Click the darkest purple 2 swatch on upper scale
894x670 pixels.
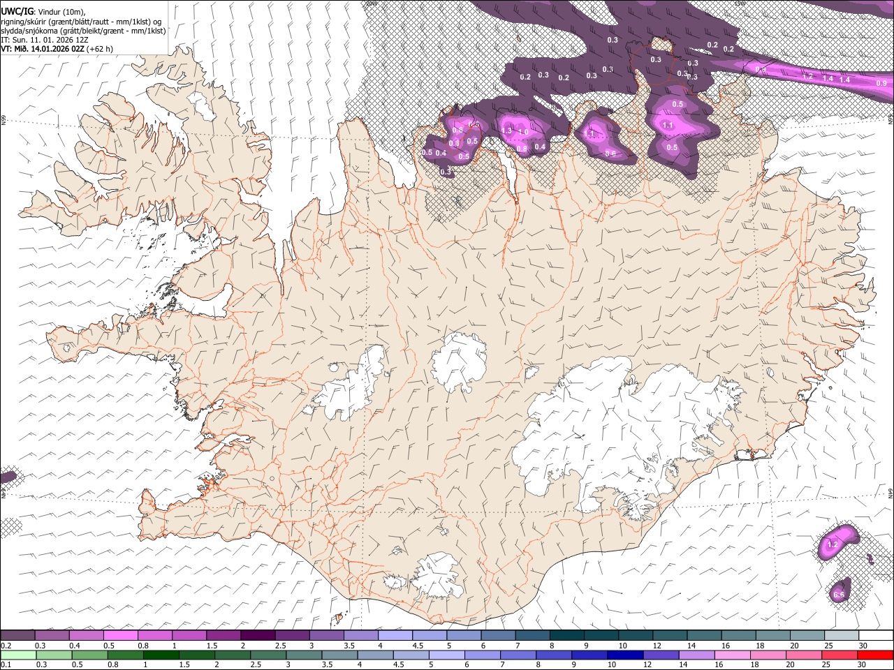click(x=257, y=636)
